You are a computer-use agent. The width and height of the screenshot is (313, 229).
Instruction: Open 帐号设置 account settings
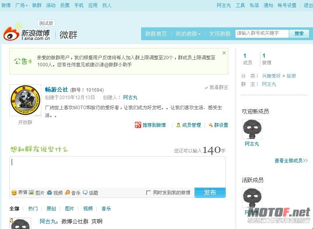(x=287, y=5)
